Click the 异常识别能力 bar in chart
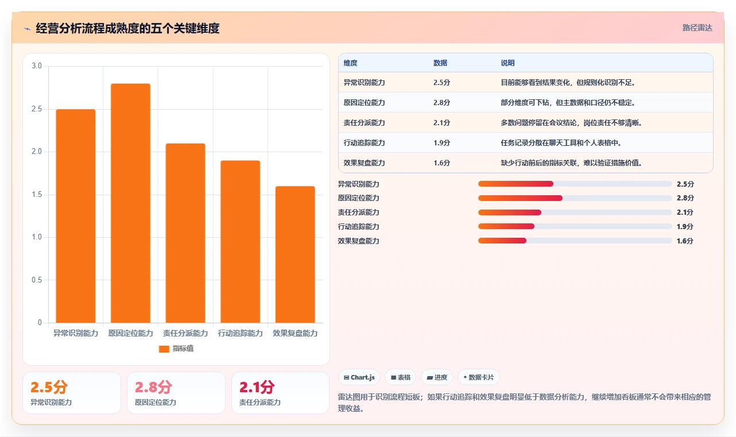Viewport: 736px width, 437px height. pos(76,216)
